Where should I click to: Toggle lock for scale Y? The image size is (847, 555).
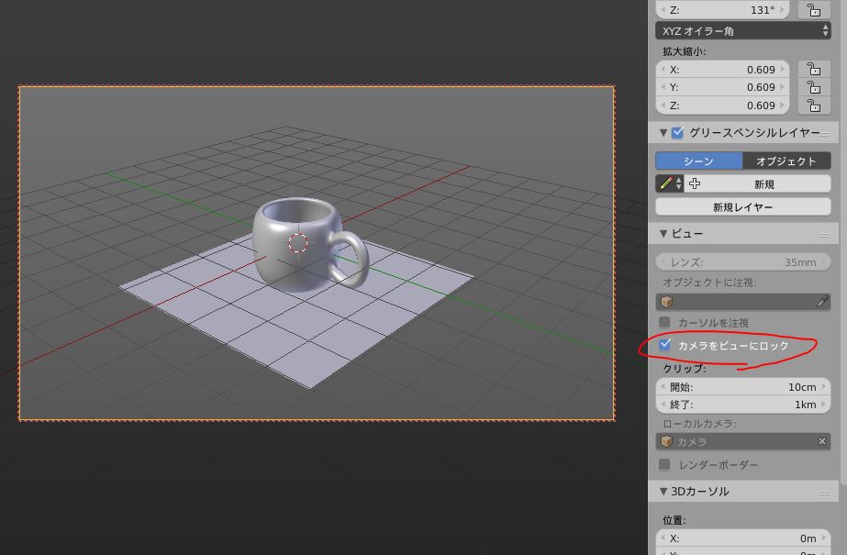[814, 87]
